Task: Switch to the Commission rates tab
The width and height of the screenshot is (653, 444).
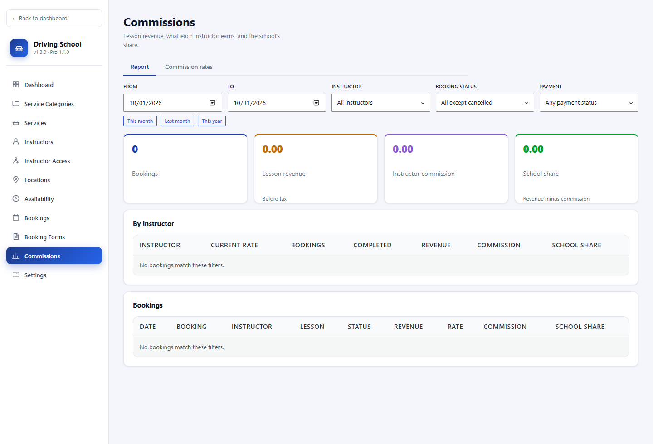Action: tap(189, 67)
